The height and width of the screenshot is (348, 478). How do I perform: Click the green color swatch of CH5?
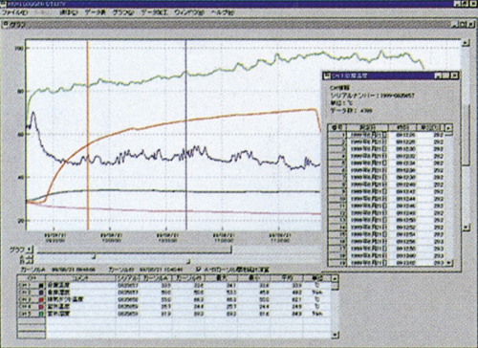(x=41, y=314)
